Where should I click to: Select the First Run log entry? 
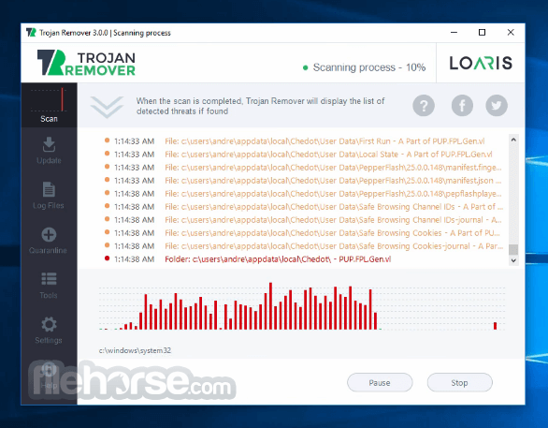click(x=295, y=141)
